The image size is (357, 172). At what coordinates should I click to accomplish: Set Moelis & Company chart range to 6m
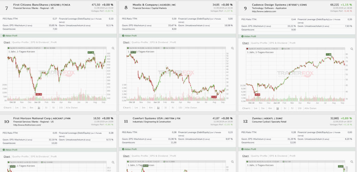coord(151,108)
